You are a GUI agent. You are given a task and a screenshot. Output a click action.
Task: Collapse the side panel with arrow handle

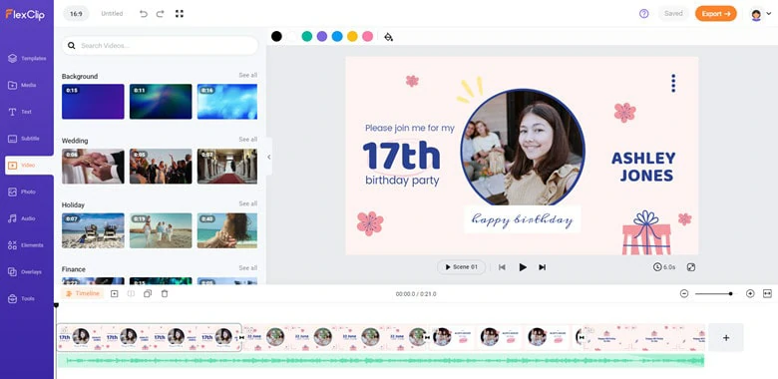(x=269, y=157)
